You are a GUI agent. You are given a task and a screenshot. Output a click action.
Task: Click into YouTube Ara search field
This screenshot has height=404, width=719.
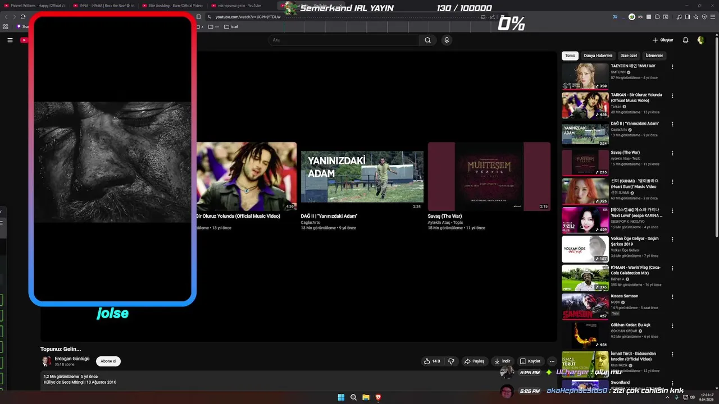343,40
